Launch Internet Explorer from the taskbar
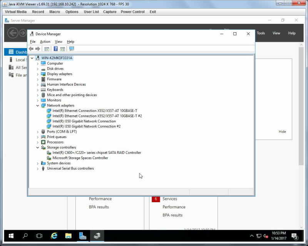Viewport: 308px width, 246px height. point(54,236)
